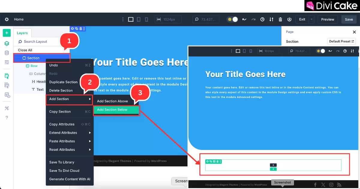Open page settings gear beside Home
Screen dimensions: 360x189
click(x=7, y=19)
